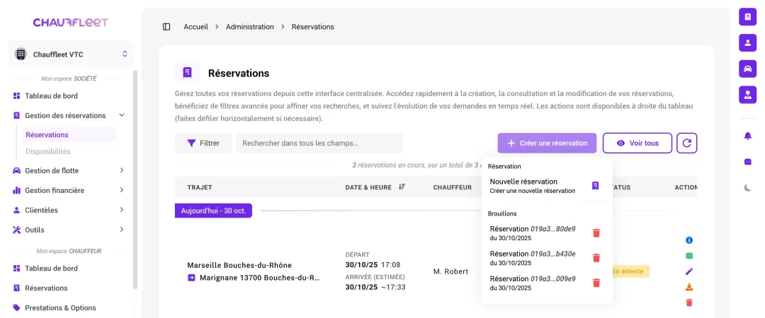Screen dimensions: 765x318
Task: Click the refresh reservations button
Action: point(687,143)
